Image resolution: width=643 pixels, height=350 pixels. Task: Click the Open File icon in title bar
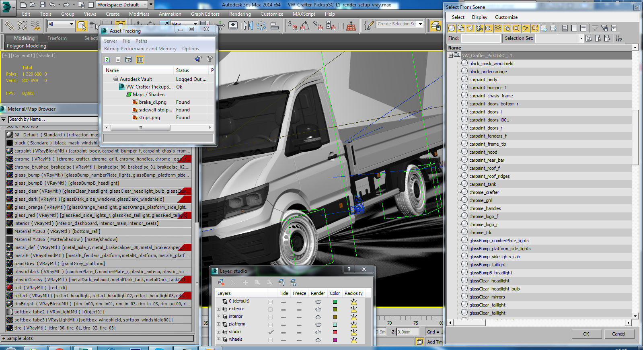[x=33, y=5]
